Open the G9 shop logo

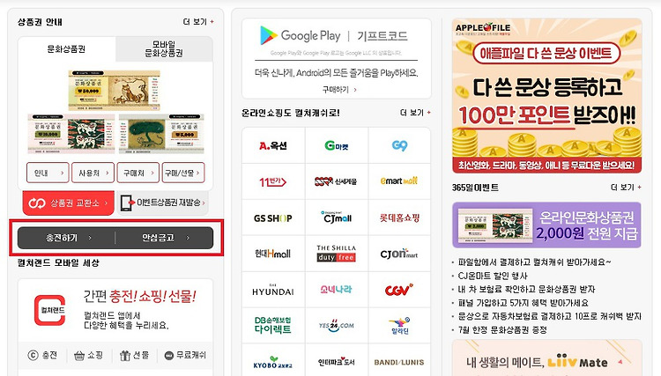399,145
